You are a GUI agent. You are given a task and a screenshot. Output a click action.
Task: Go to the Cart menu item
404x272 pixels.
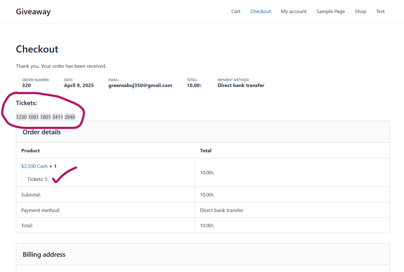click(x=236, y=12)
